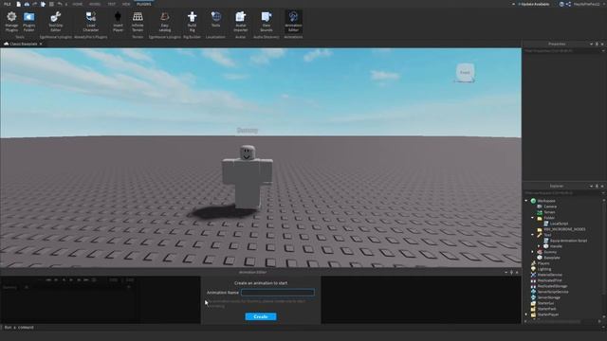Switch to the MODEL ribbon tab
The height and width of the screenshot is (341, 607).
click(x=95, y=4)
